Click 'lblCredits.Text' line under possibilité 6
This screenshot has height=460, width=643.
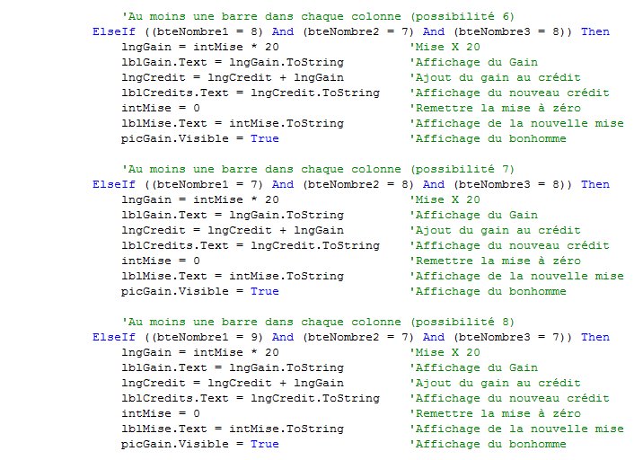tap(251, 93)
